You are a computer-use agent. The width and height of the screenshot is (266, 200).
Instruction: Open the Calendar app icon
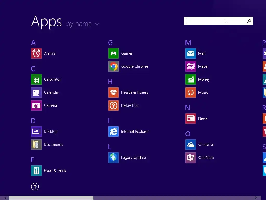(36, 92)
